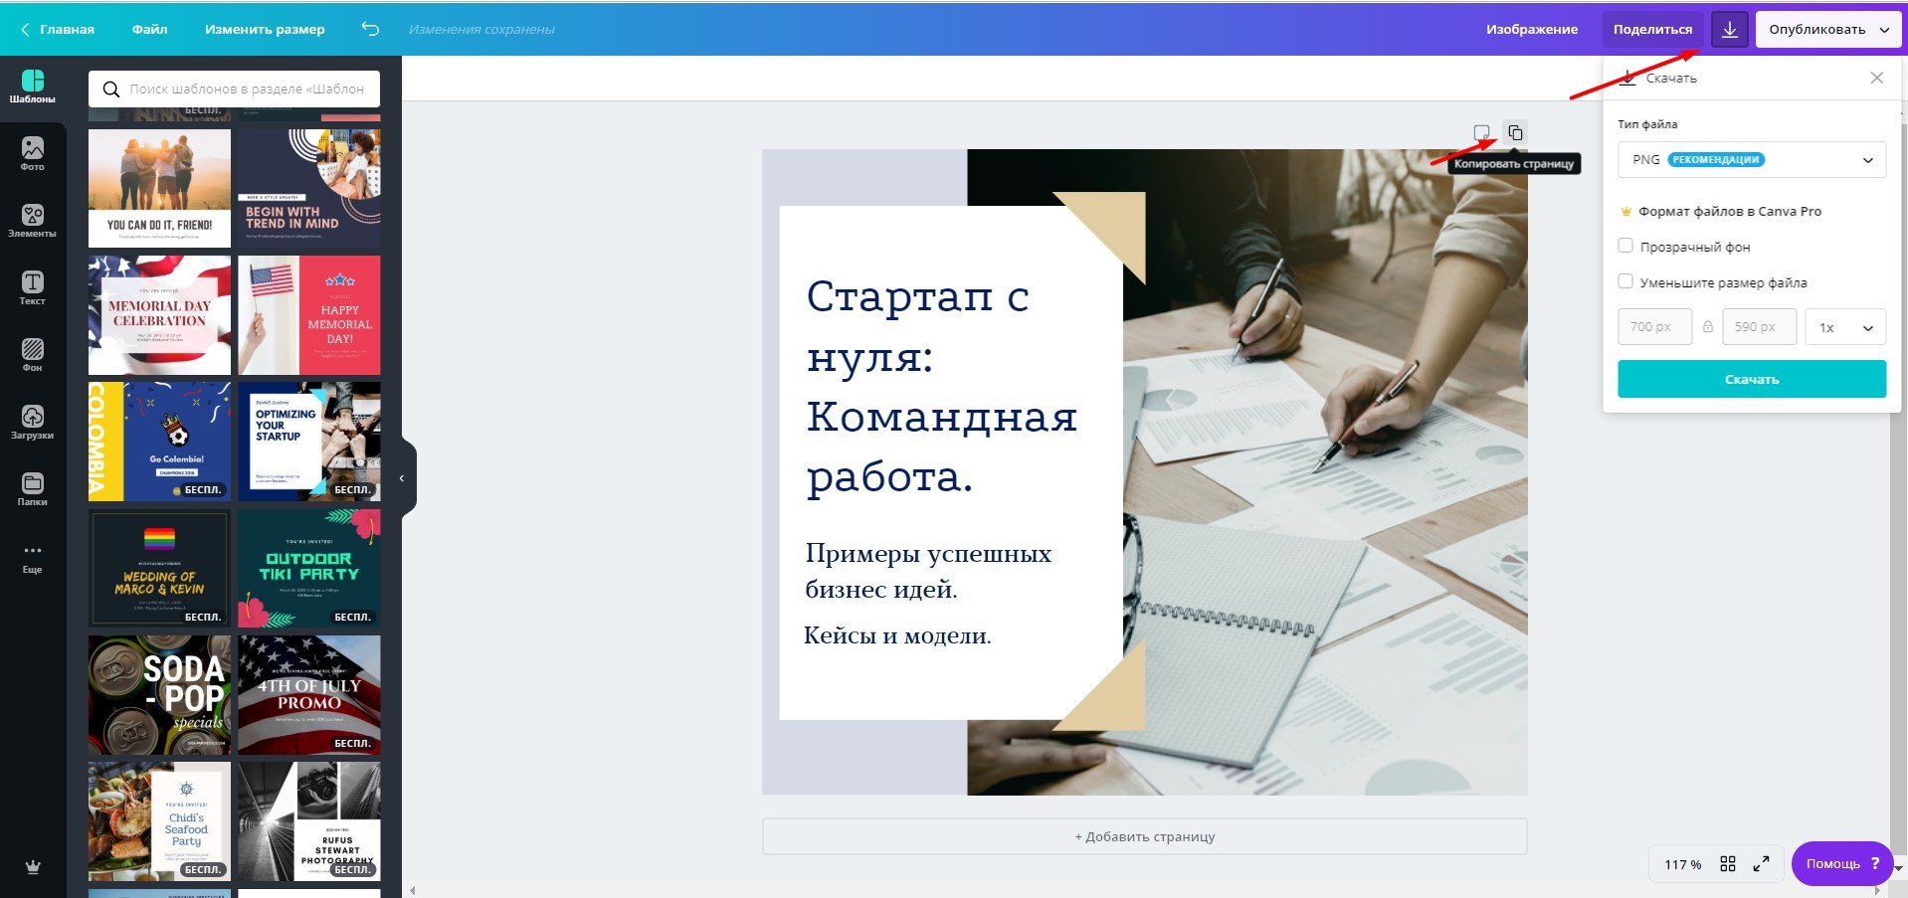This screenshot has height=898, width=1908.
Task: Select the Soda Pop specials template
Action: 159,695
